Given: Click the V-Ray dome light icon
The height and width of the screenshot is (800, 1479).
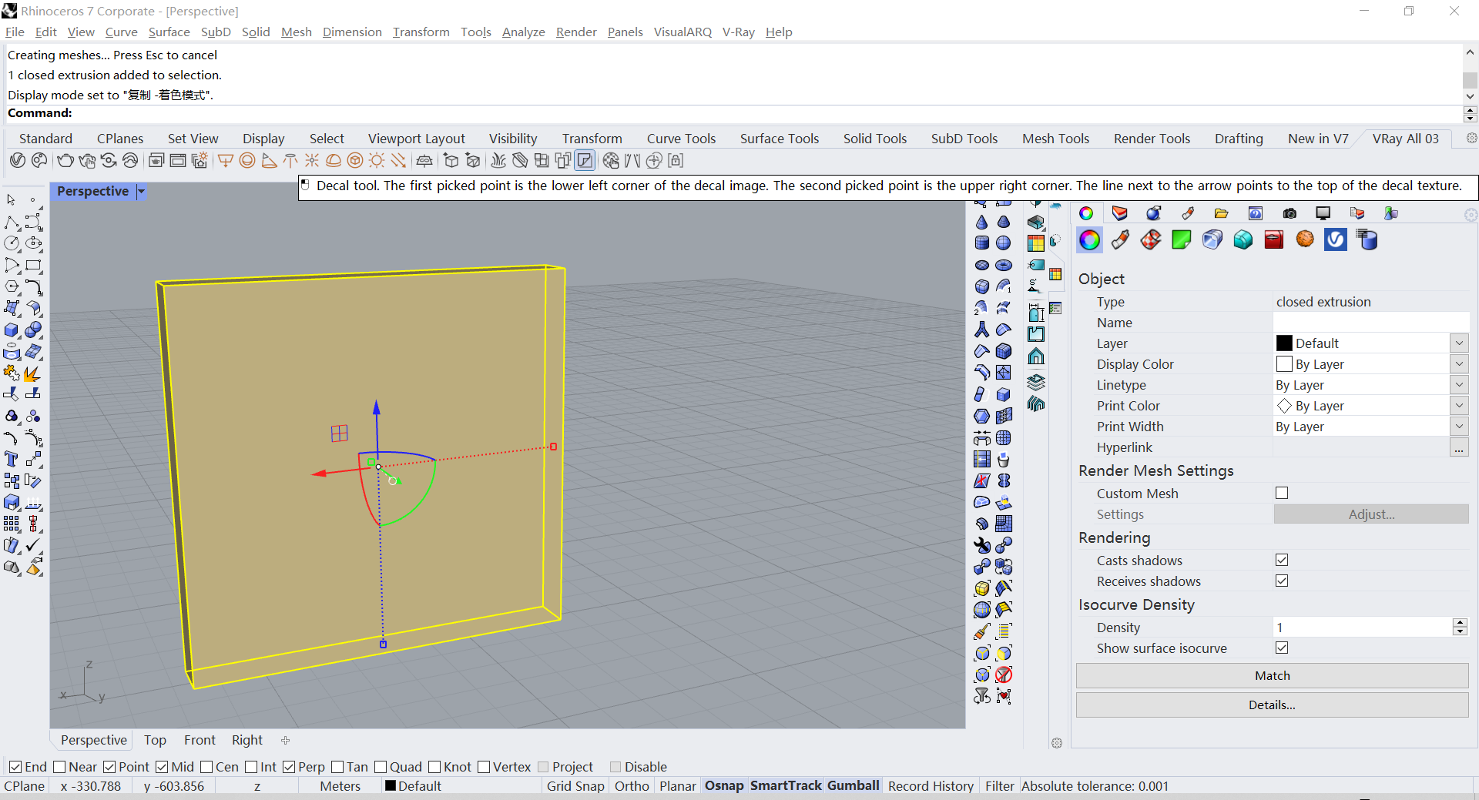Looking at the screenshot, I should tap(334, 161).
